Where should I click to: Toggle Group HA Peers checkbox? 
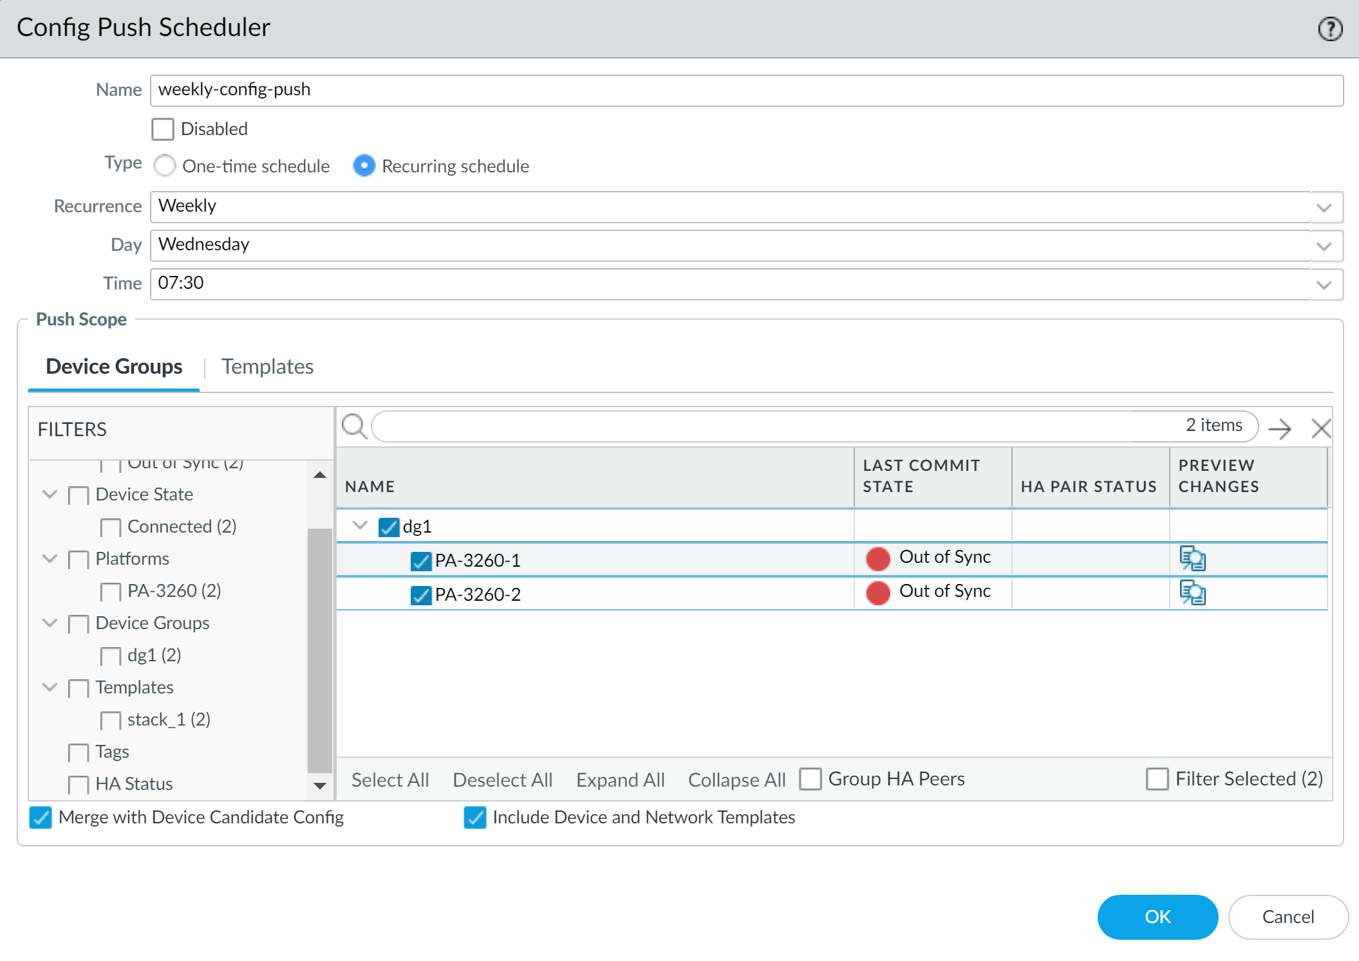click(x=811, y=779)
